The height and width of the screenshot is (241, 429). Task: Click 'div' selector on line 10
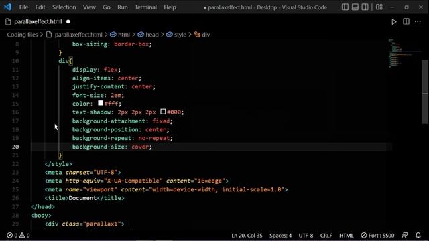point(64,61)
